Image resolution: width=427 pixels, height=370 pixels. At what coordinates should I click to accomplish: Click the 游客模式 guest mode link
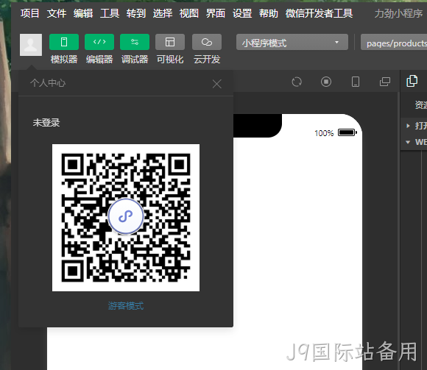tap(126, 306)
